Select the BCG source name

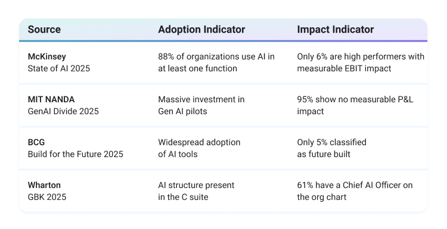click(36, 142)
